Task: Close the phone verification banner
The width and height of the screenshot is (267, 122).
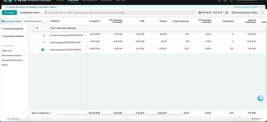Action: pyautogui.click(x=262, y=7)
